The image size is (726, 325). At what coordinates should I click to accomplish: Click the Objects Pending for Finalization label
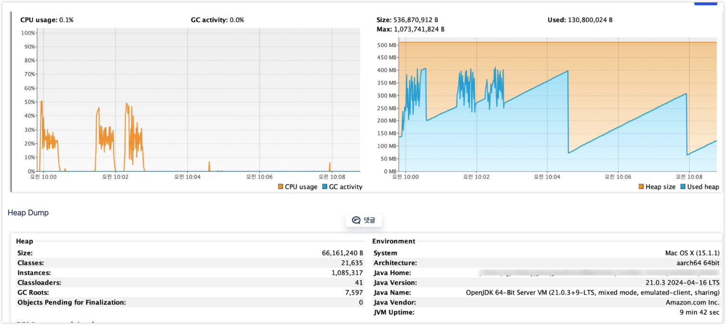[72, 302]
